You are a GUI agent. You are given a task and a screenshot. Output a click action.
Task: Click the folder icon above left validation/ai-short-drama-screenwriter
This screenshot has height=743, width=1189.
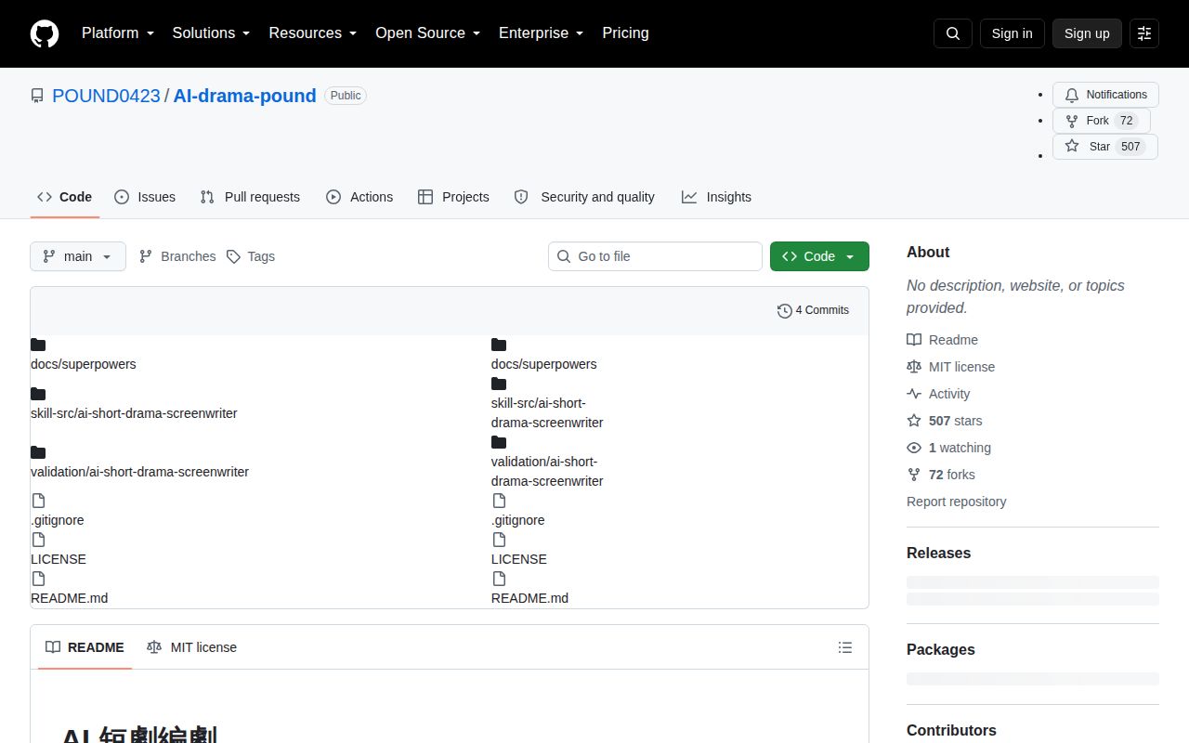point(38,452)
